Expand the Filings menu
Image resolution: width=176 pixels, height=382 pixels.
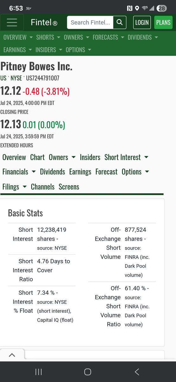(x=15, y=187)
